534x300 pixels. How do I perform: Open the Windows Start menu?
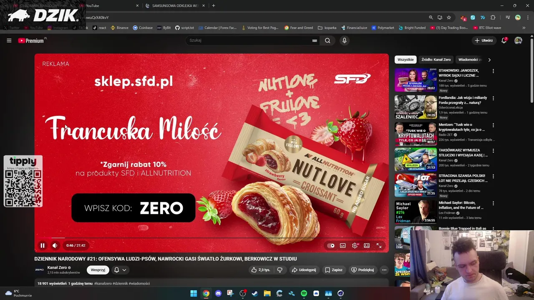tap(194, 293)
